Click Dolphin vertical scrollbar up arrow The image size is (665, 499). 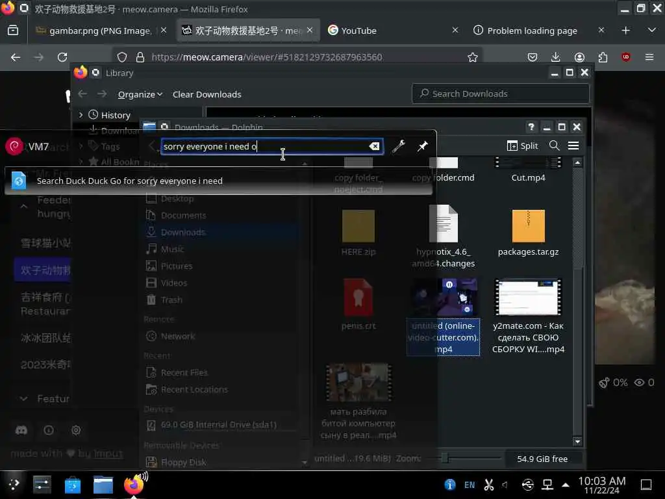577,162
